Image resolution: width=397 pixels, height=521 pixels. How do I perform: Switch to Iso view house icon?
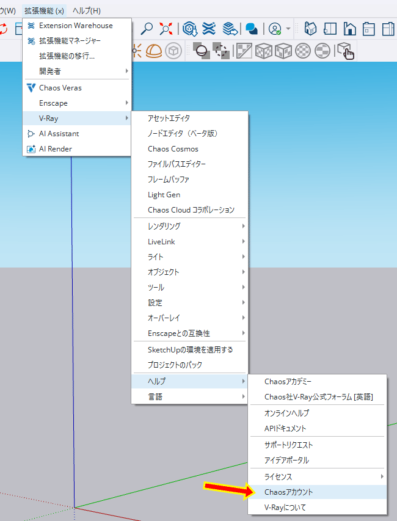310,29
